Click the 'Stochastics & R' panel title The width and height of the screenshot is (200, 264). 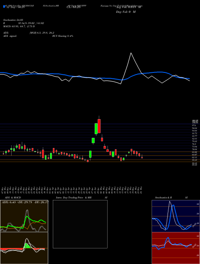tap(164, 198)
